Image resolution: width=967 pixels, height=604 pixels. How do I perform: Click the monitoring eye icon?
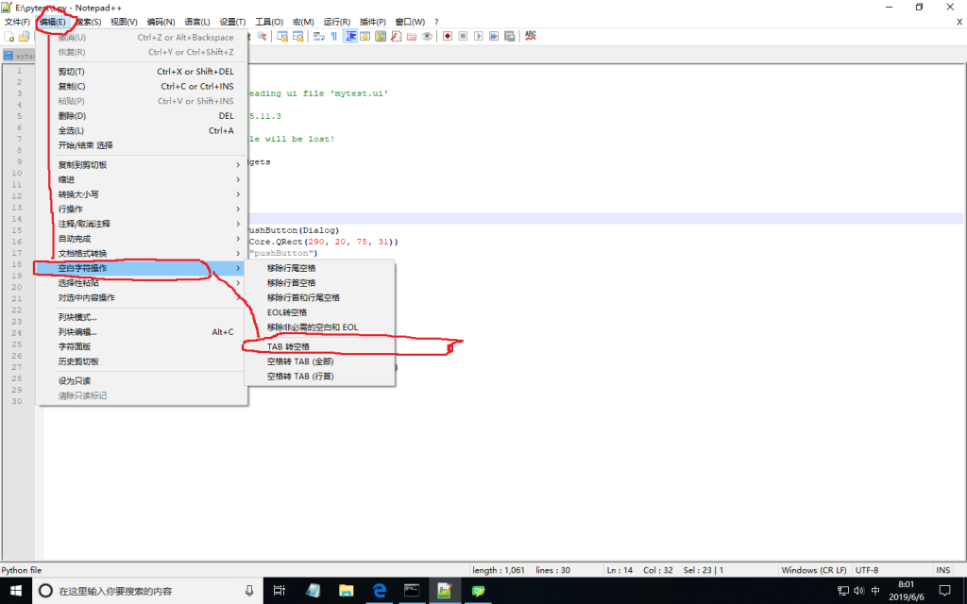427,36
